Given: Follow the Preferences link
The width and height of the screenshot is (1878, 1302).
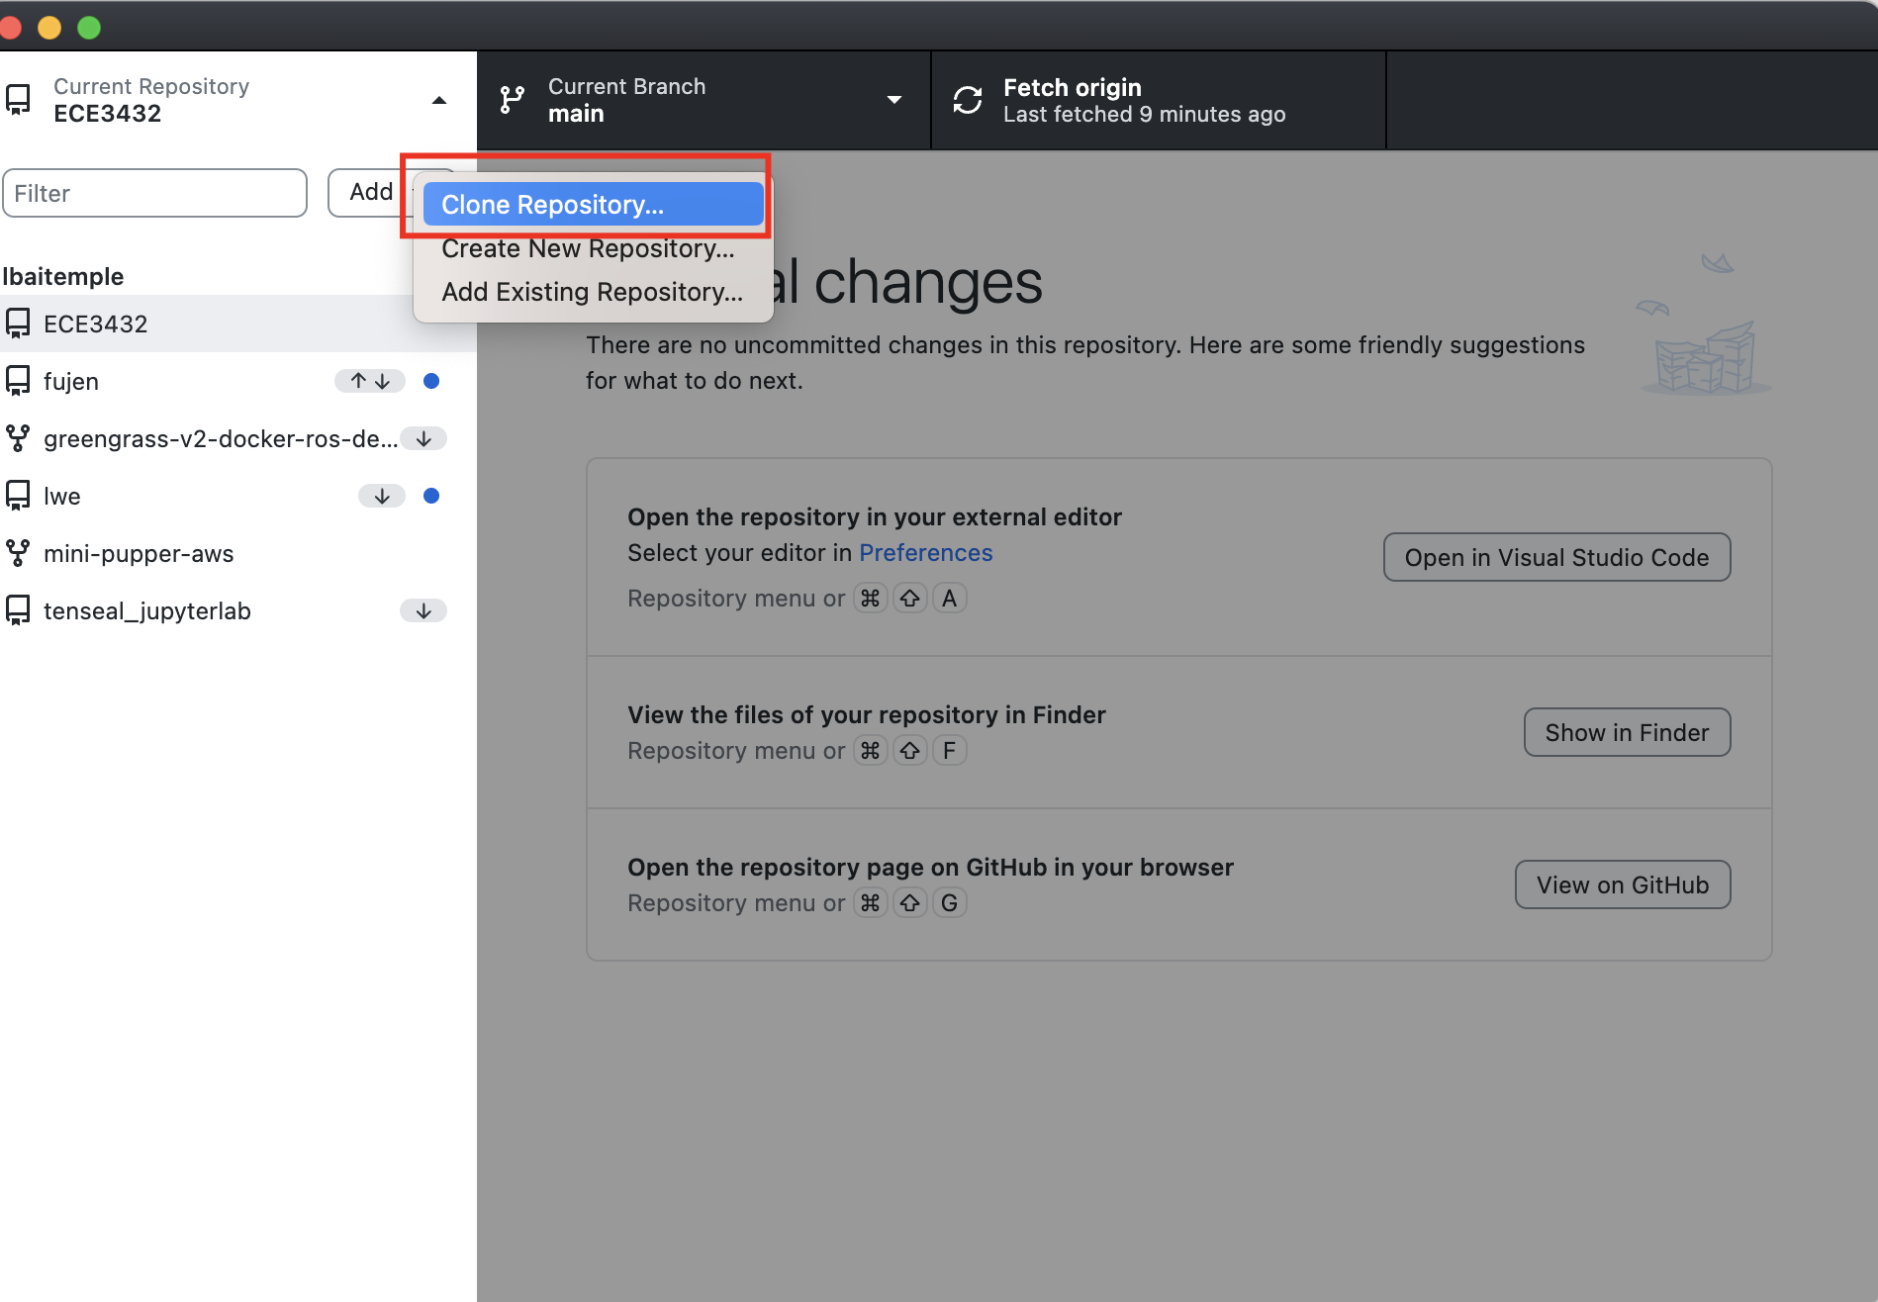Looking at the screenshot, I should click(925, 553).
